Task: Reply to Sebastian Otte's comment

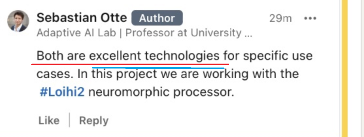Action: coord(93,121)
